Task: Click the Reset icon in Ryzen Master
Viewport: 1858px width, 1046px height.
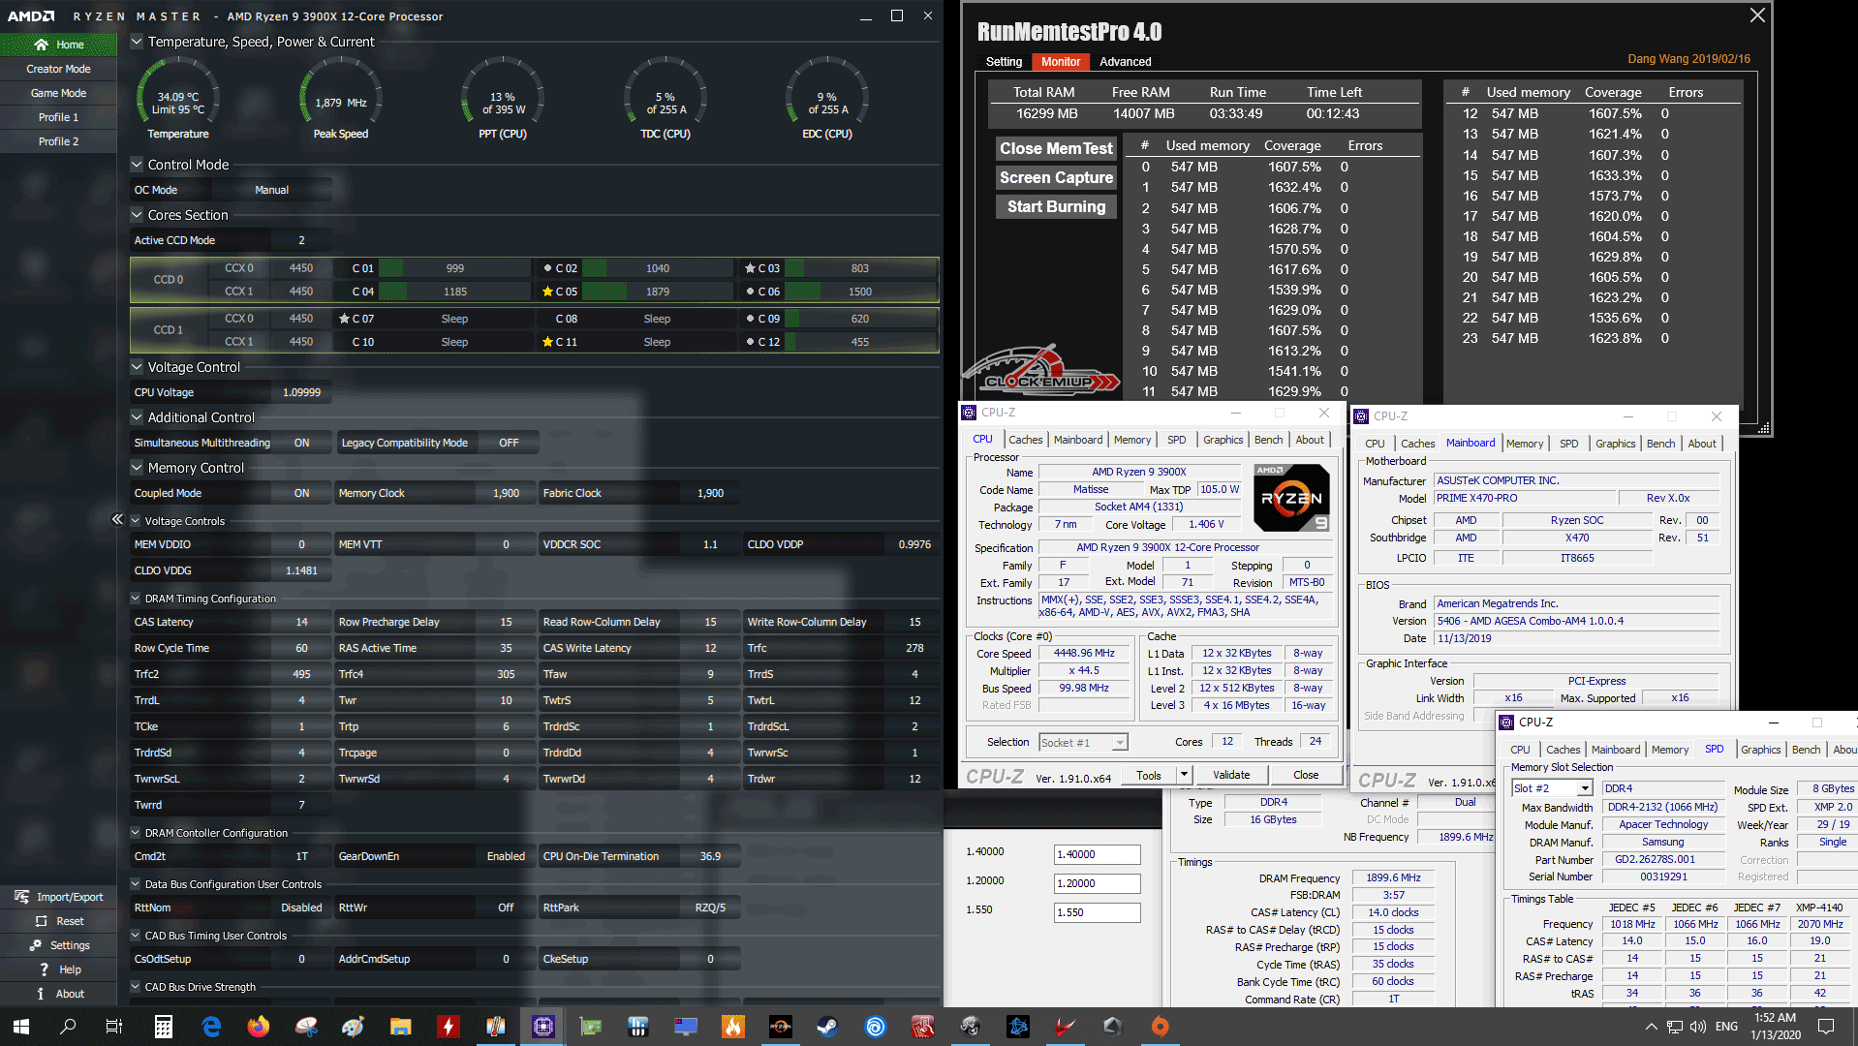Action: click(42, 921)
